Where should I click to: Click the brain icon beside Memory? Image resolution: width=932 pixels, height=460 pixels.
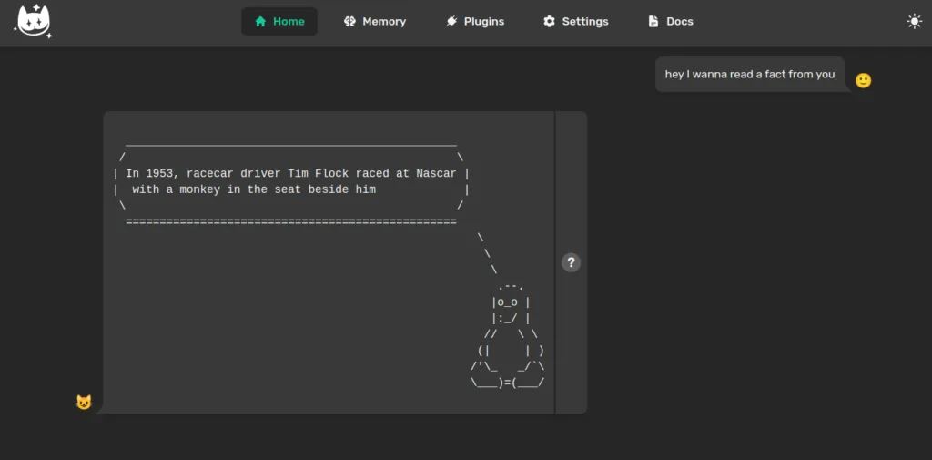pyautogui.click(x=350, y=22)
